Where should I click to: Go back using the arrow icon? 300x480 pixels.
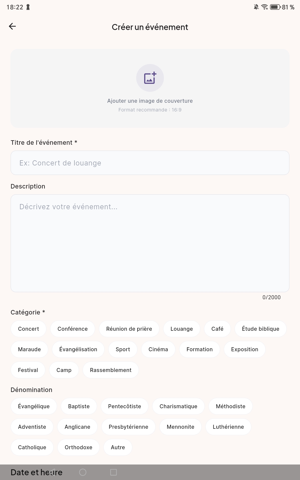[12, 26]
